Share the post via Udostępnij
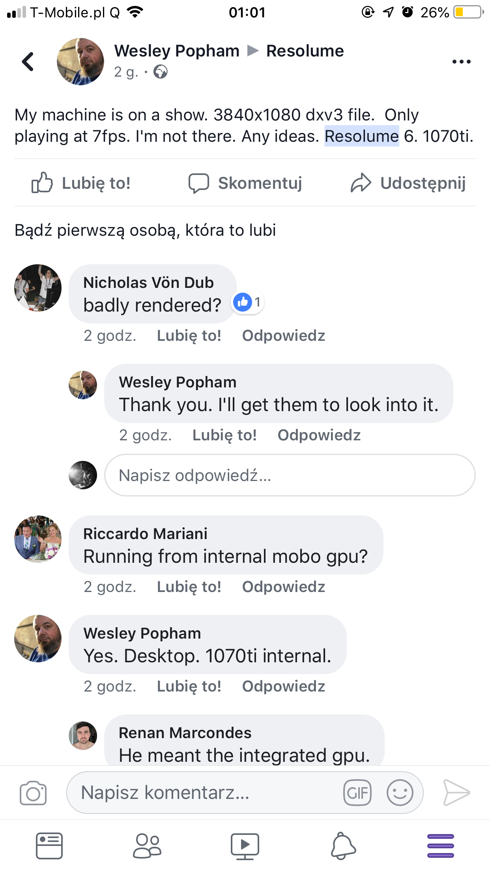 pos(408,183)
